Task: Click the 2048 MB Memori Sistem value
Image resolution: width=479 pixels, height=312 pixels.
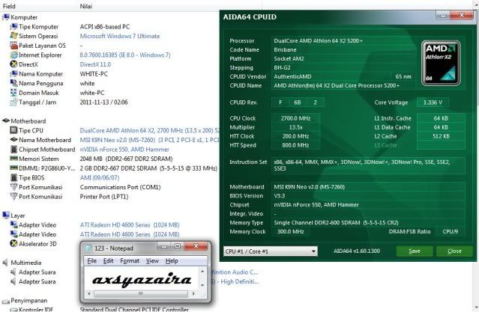Action: (x=126, y=159)
